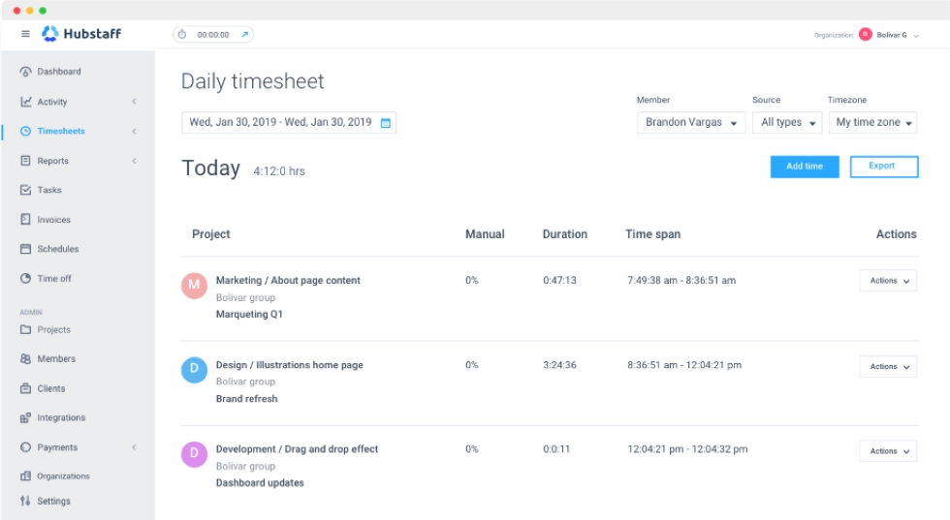The image size is (950, 520).
Task: Go to Dashboard in sidebar
Action: (59, 72)
